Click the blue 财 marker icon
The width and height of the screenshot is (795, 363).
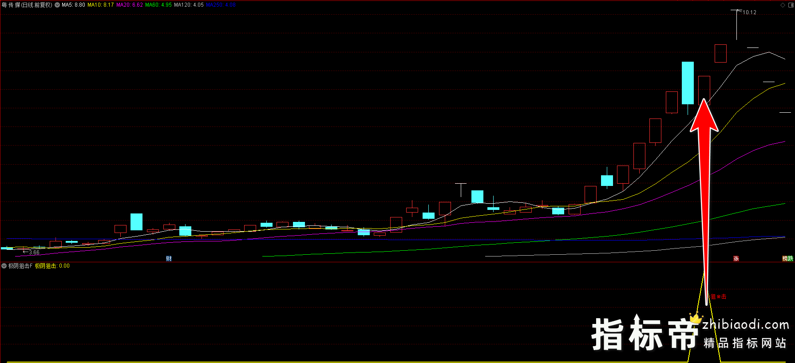(169, 259)
